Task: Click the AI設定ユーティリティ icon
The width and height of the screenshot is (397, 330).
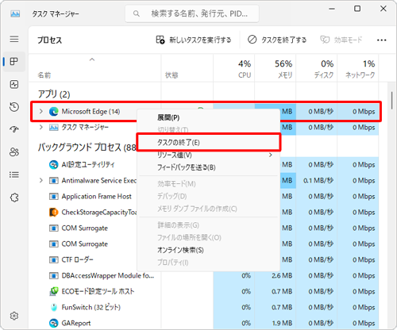Action: pos(54,165)
